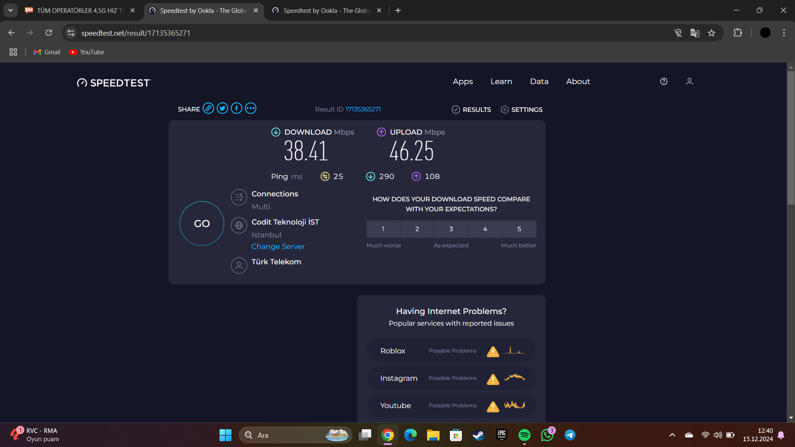Viewport: 795px width, 447px height.
Task: Click the globe icon next to Codit Teknoloji İST
Action: [239, 225]
